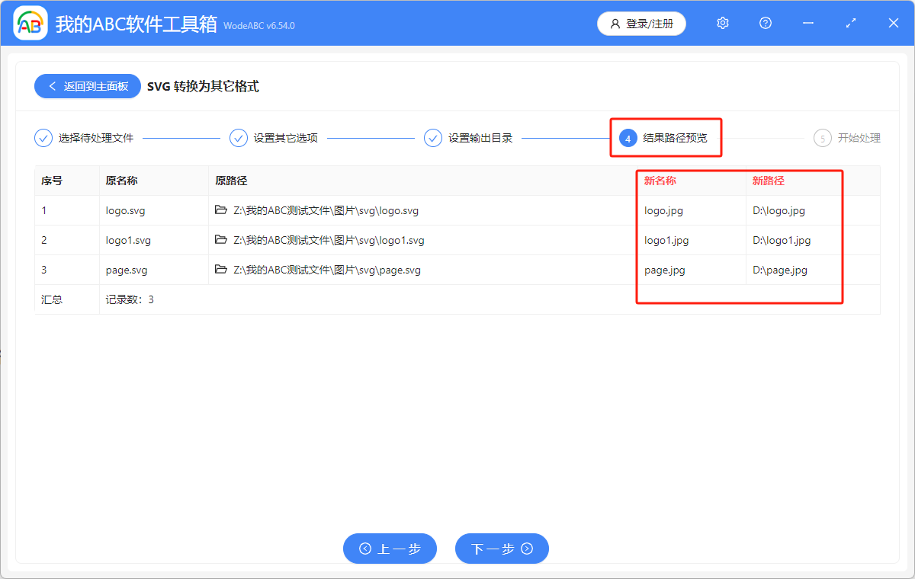915x579 pixels.
Task: Open the help question mark icon
Action: click(765, 23)
